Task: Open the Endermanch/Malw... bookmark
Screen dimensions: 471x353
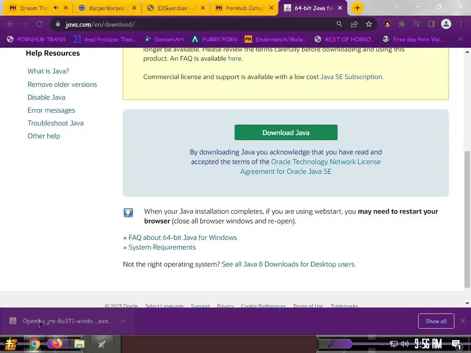Action: tap(276, 40)
